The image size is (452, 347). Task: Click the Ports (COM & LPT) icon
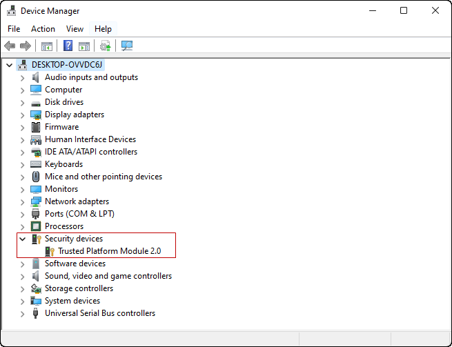click(x=35, y=214)
